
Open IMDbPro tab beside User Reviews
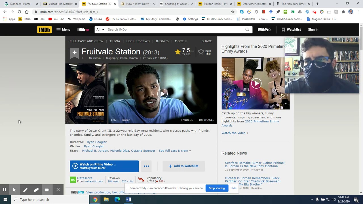tap(162, 41)
